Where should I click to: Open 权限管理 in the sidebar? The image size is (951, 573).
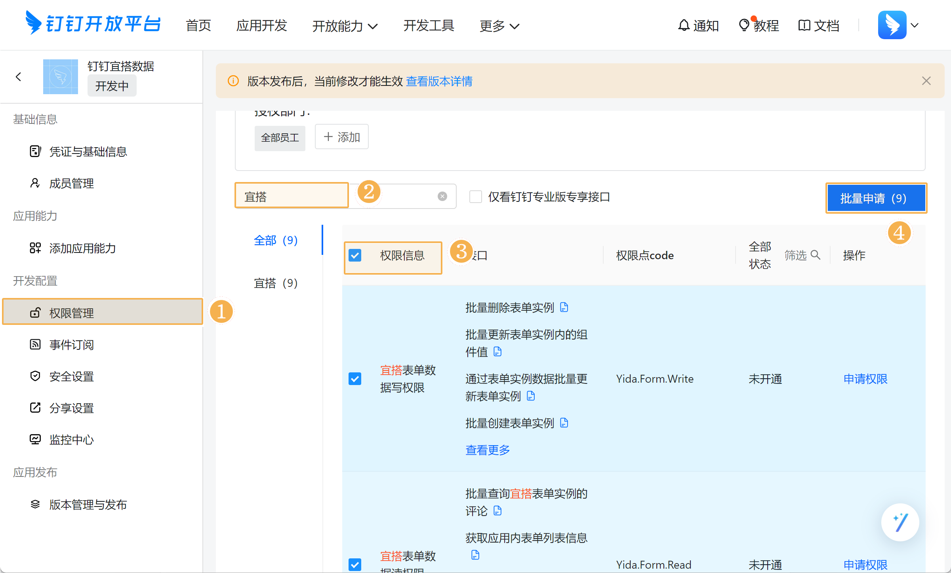pyautogui.click(x=71, y=313)
